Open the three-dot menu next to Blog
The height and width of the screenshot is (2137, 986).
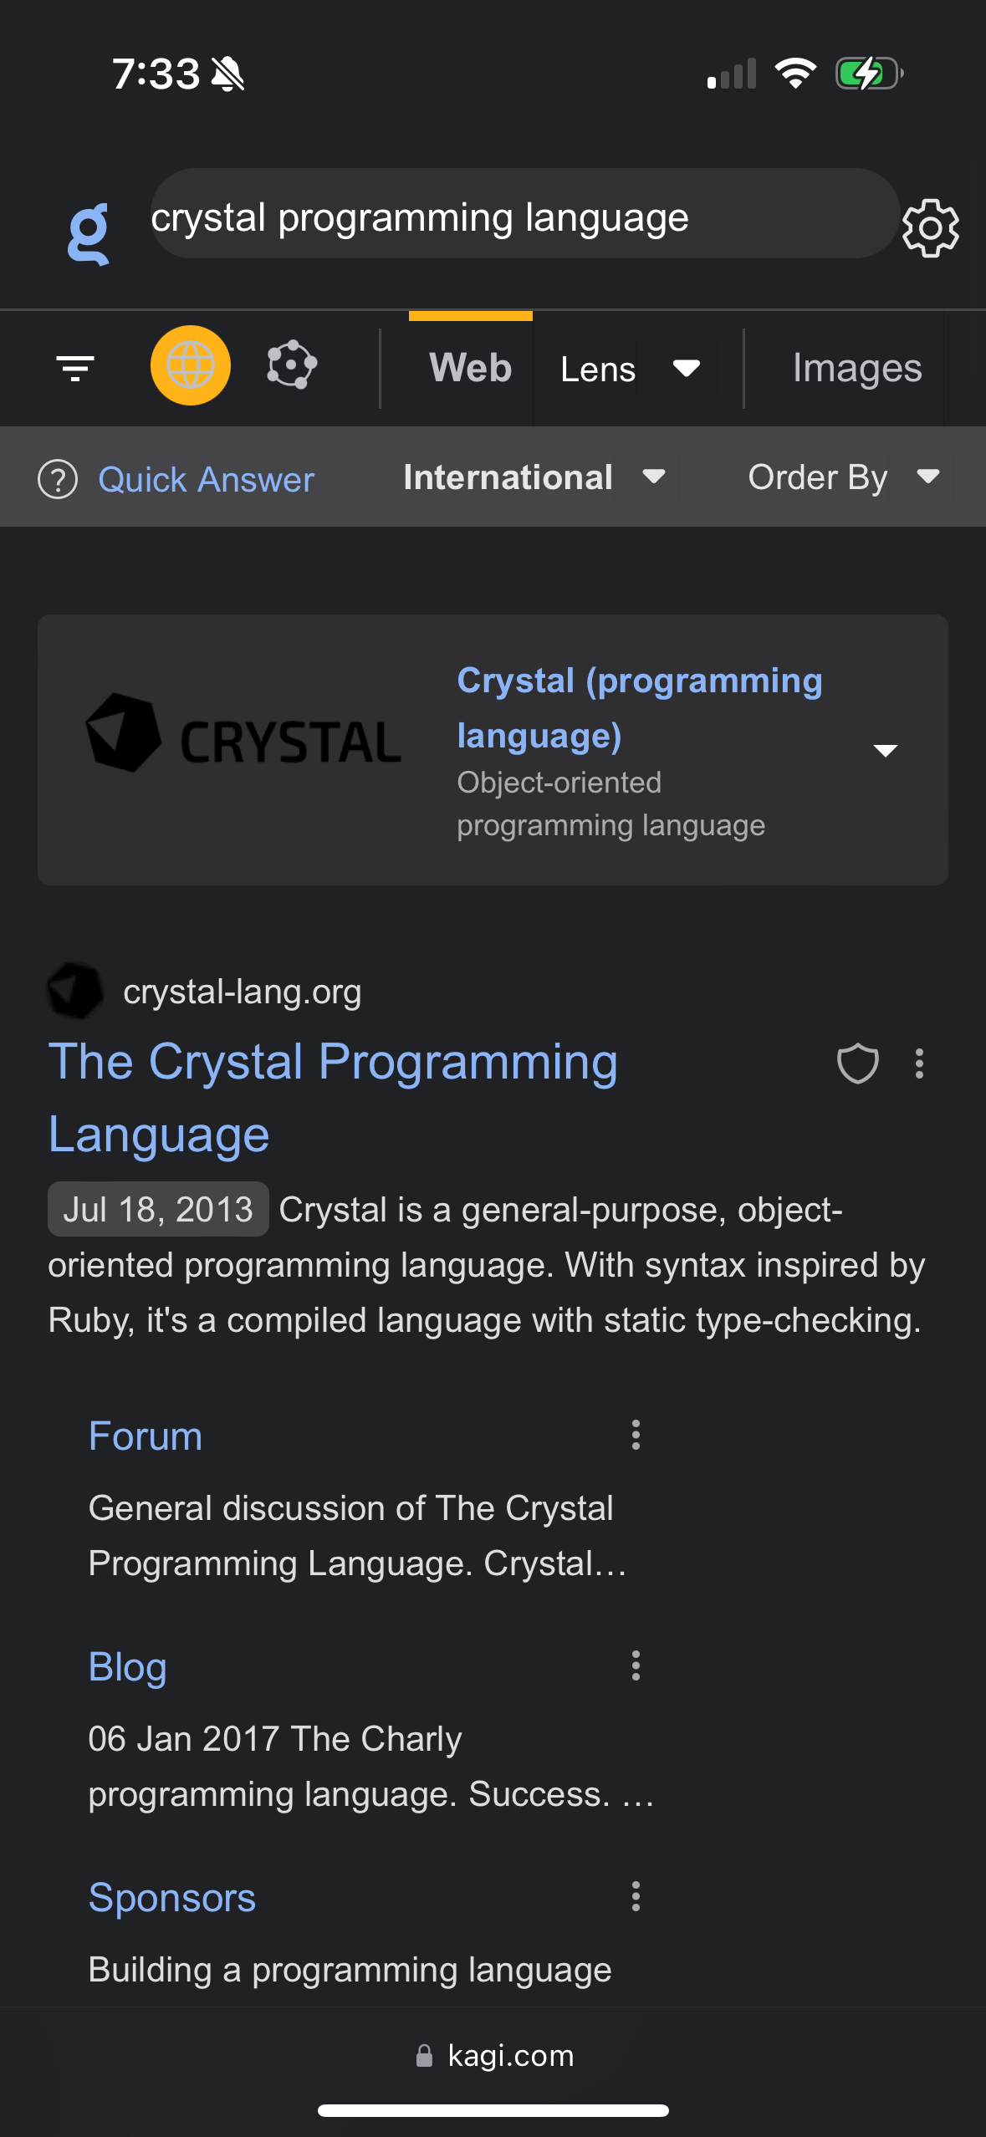[636, 1667]
